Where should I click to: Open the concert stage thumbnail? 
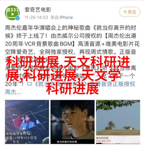tap(27, 122)
